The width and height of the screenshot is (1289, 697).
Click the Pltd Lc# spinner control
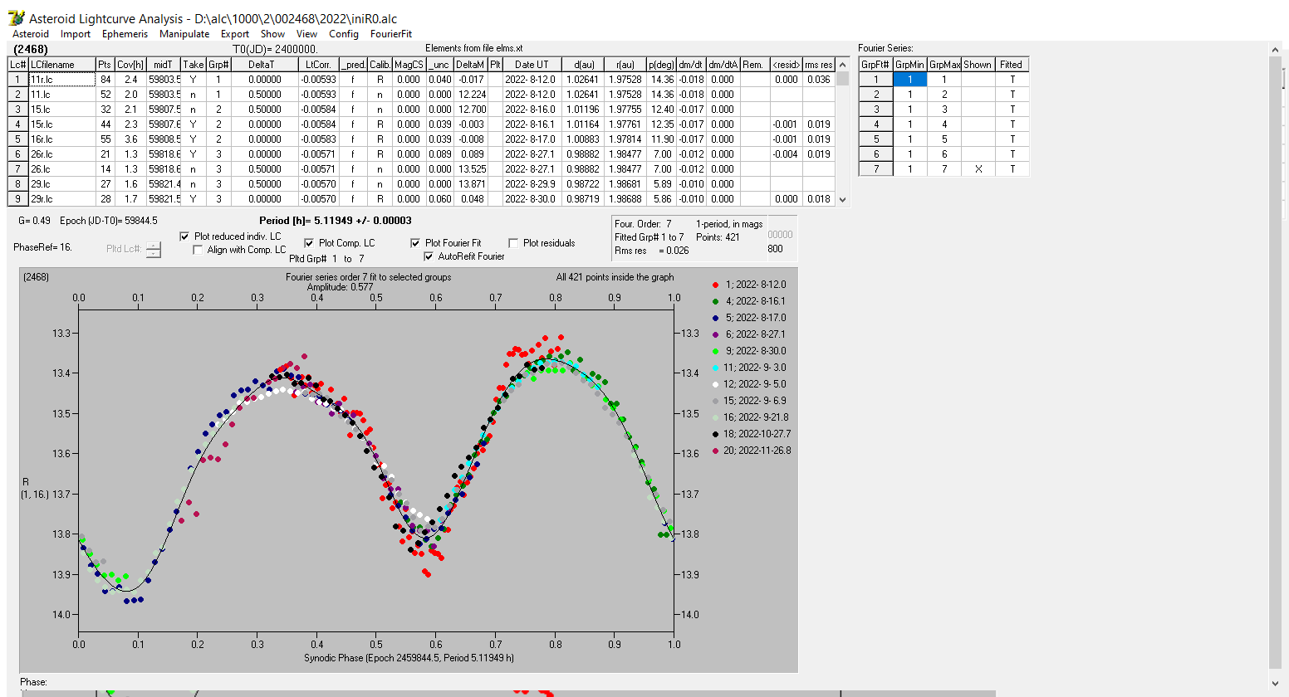(154, 249)
